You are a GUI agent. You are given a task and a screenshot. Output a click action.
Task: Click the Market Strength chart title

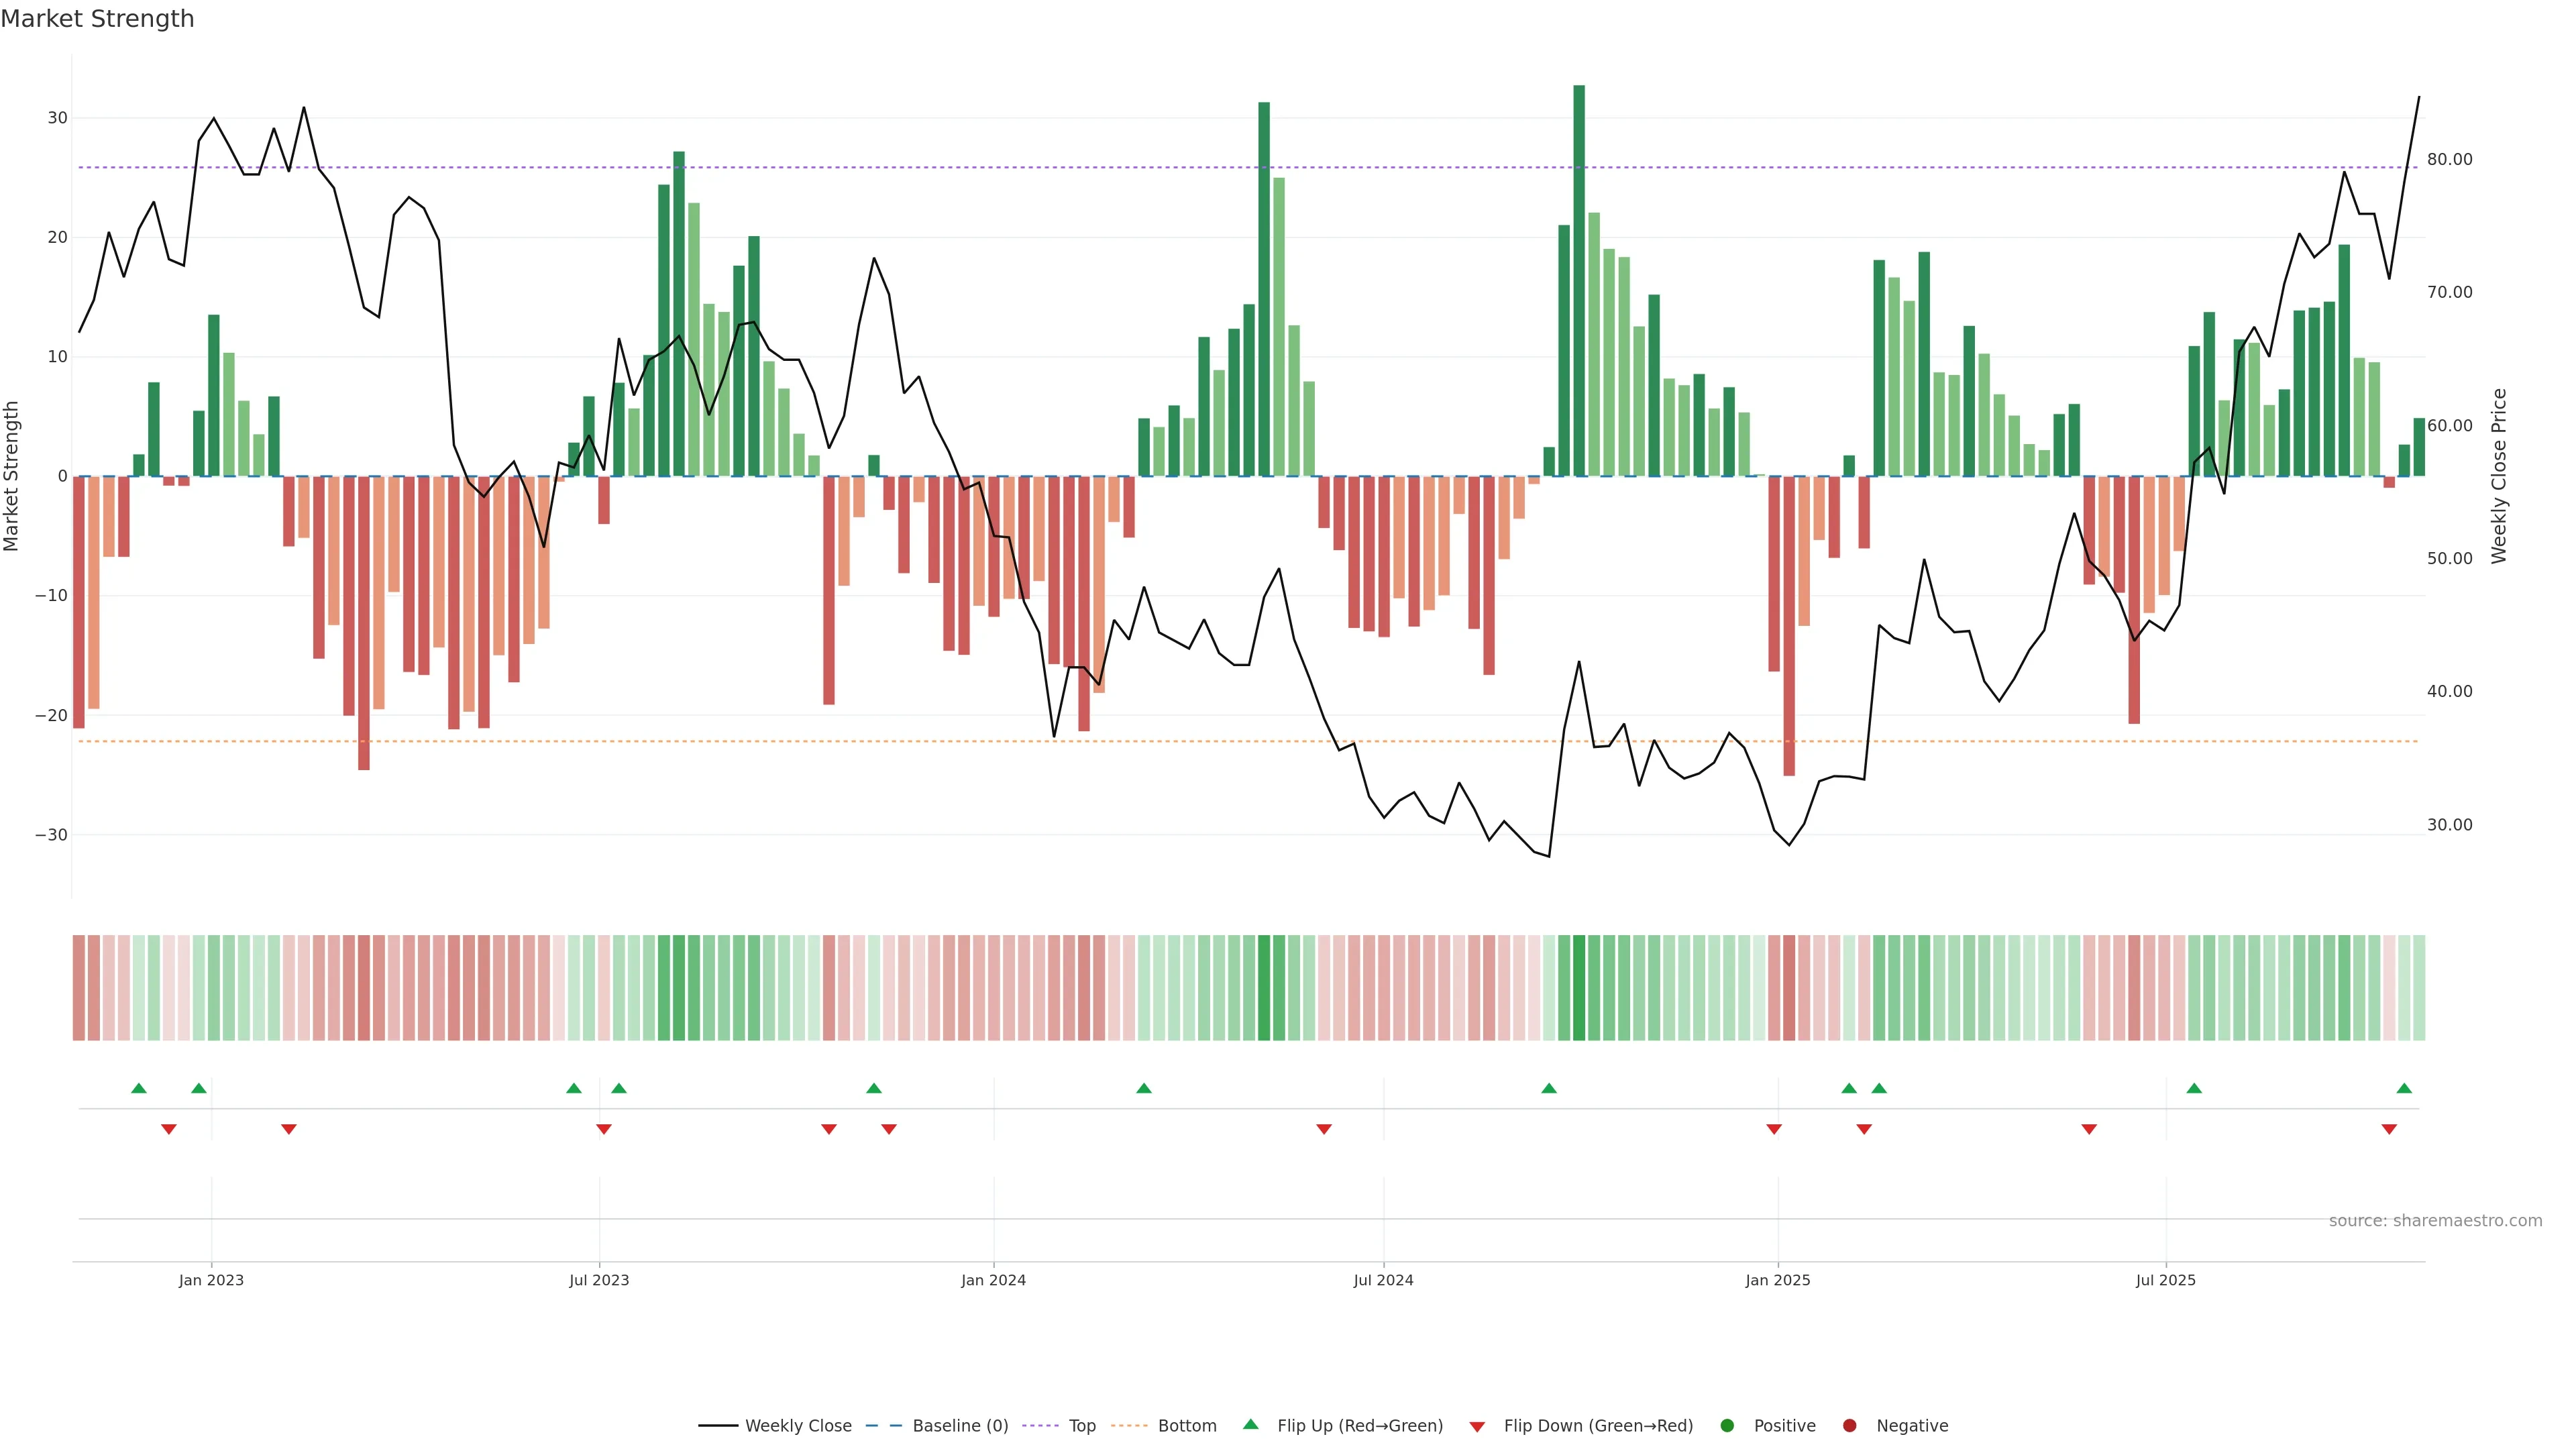point(97,19)
